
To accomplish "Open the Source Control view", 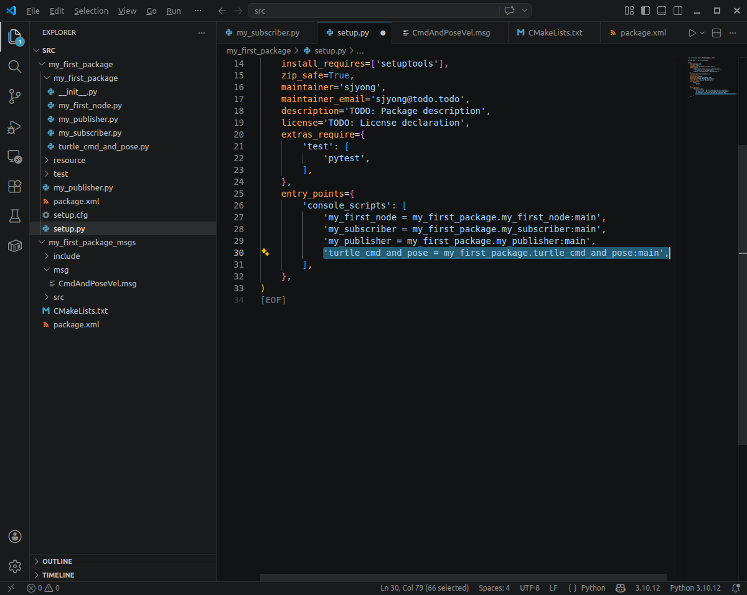I will (15, 96).
